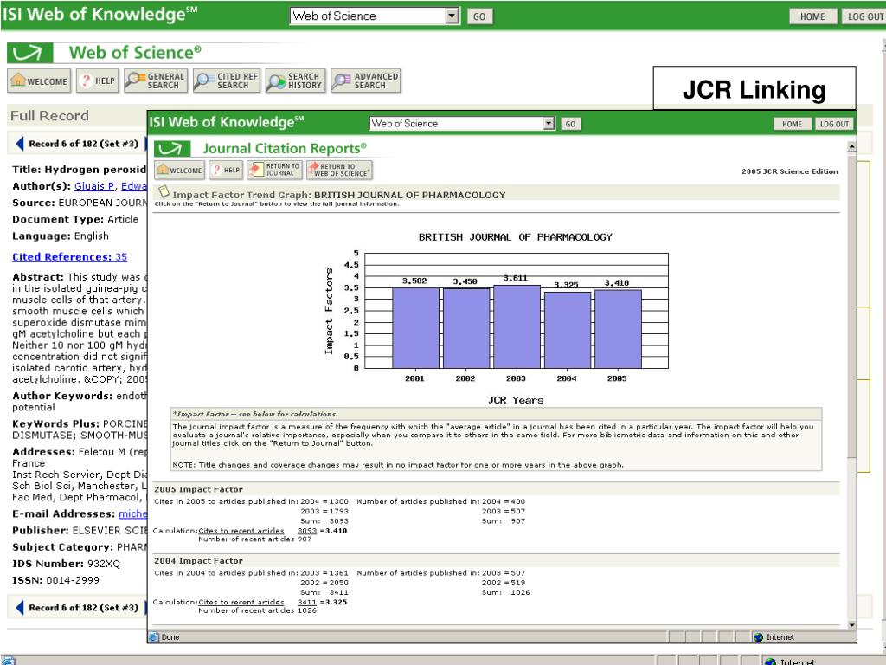The height and width of the screenshot is (665, 886).
Task: Open the product dropdown in the top green bar
Action: coord(452,16)
